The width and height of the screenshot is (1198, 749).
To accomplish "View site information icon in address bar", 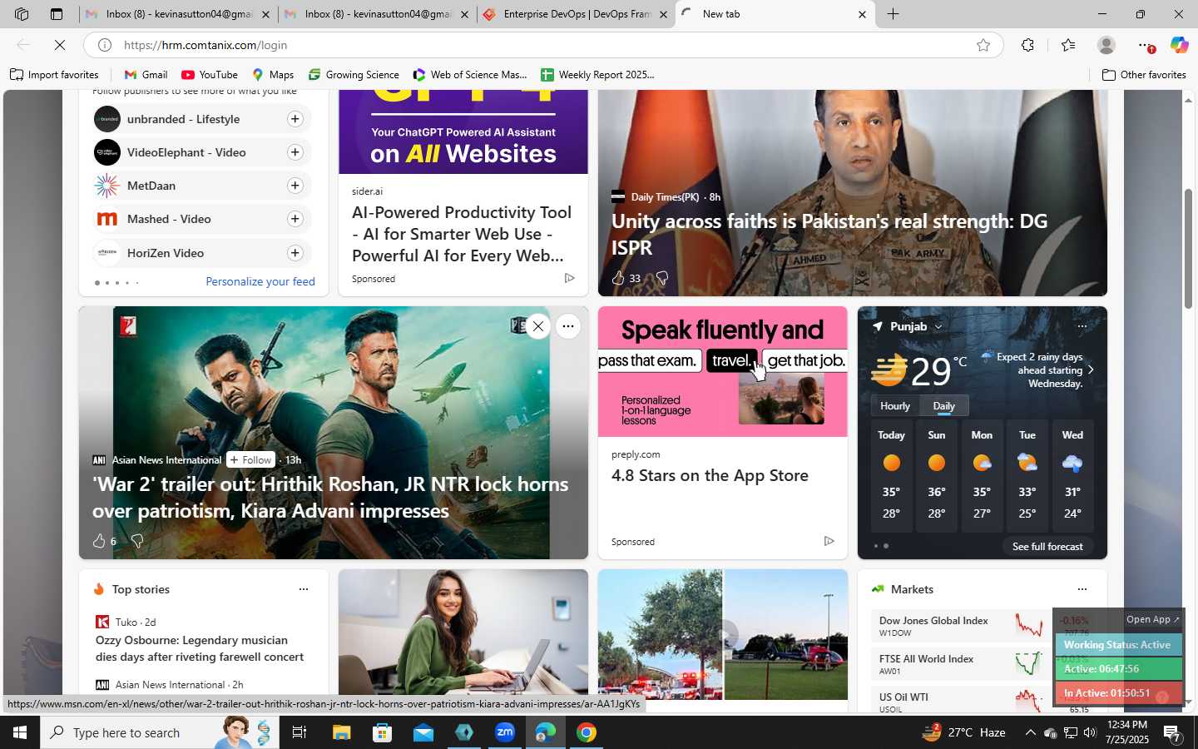I will pyautogui.click(x=105, y=45).
